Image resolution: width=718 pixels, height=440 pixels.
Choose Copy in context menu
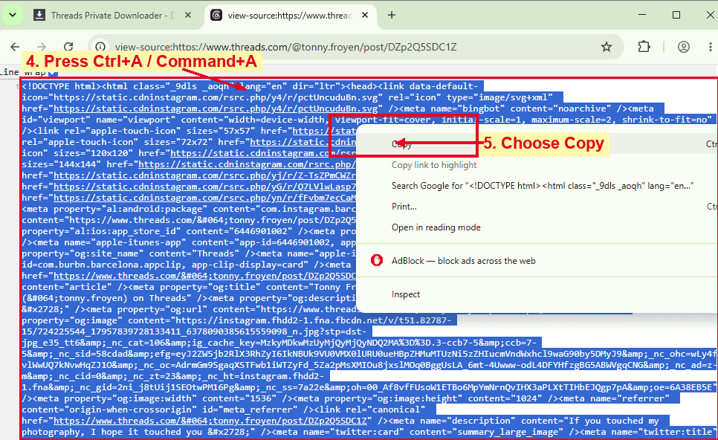pyautogui.click(x=537, y=143)
